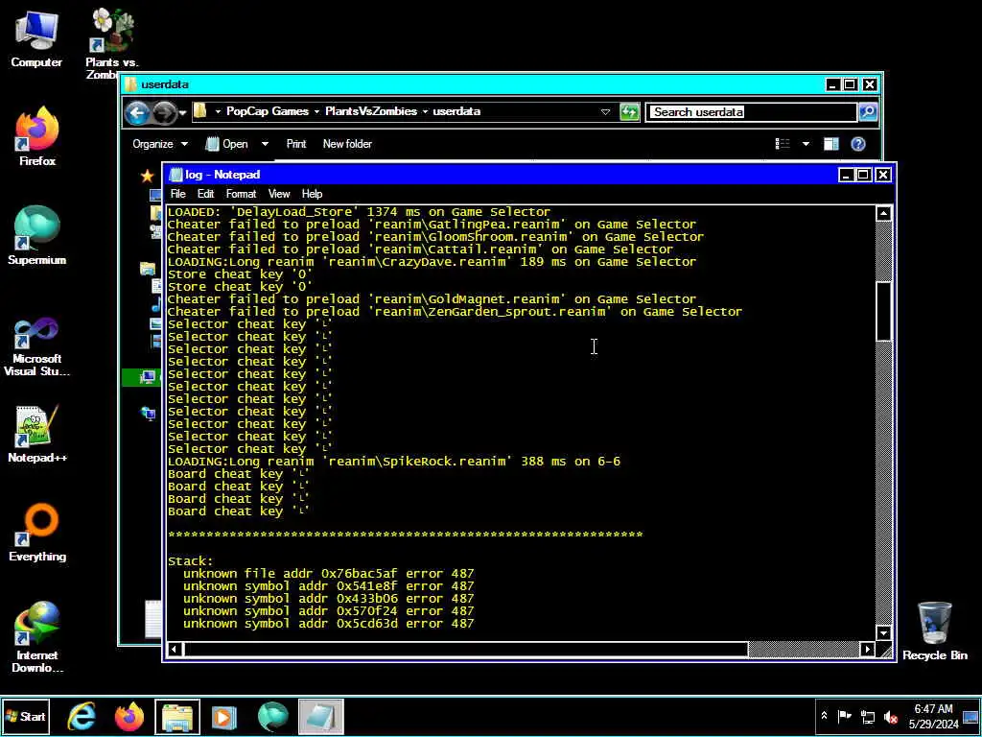Image resolution: width=982 pixels, height=737 pixels.
Task: Click Notepad vertical scrollbar thumb
Action: point(883,312)
